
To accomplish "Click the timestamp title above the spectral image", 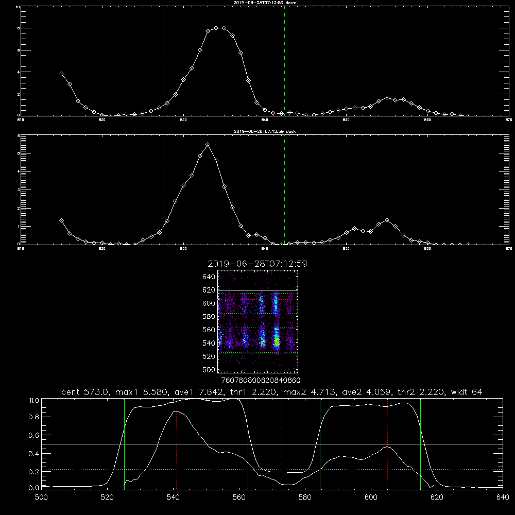I will coord(257,264).
